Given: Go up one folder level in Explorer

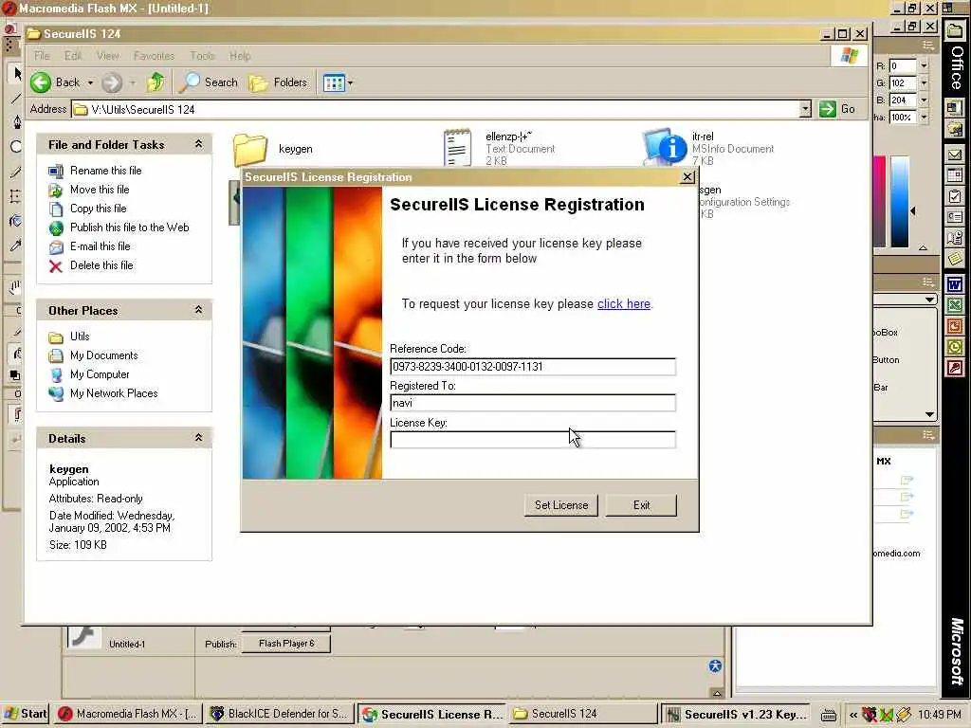Looking at the screenshot, I should coord(156,82).
